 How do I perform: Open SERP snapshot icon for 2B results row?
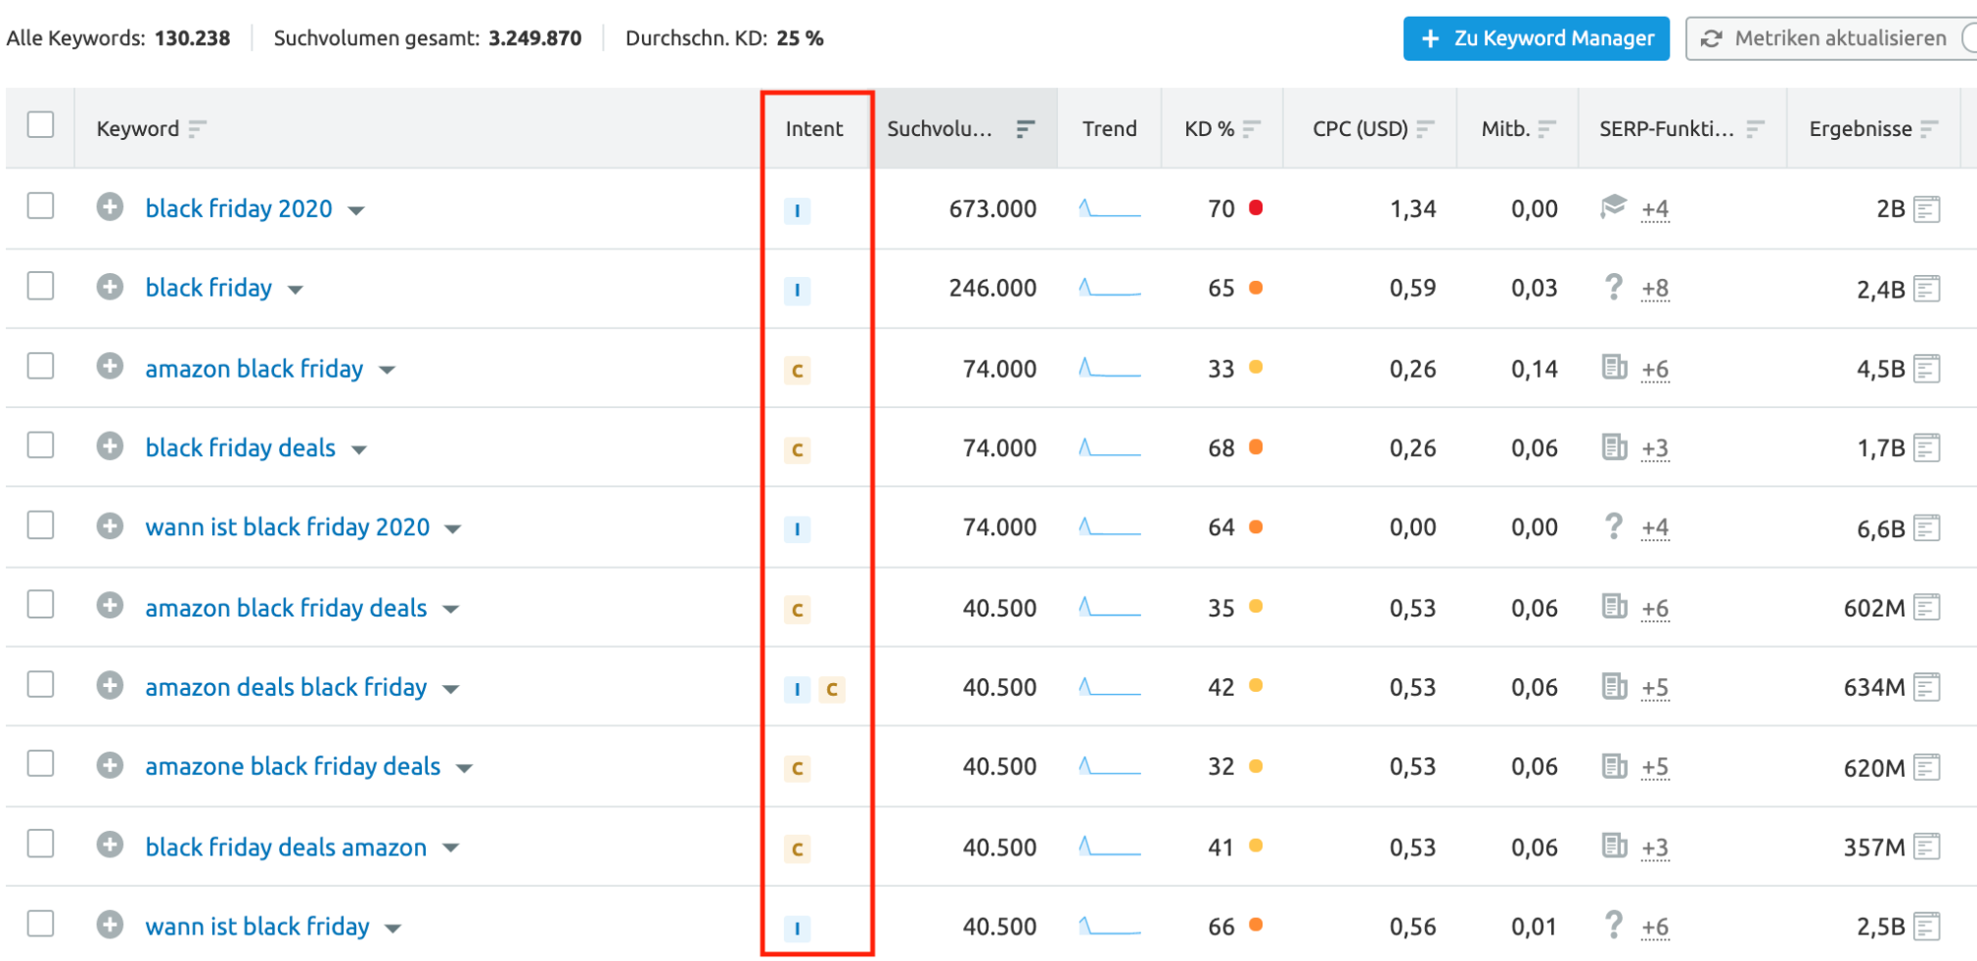tap(1926, 209)
